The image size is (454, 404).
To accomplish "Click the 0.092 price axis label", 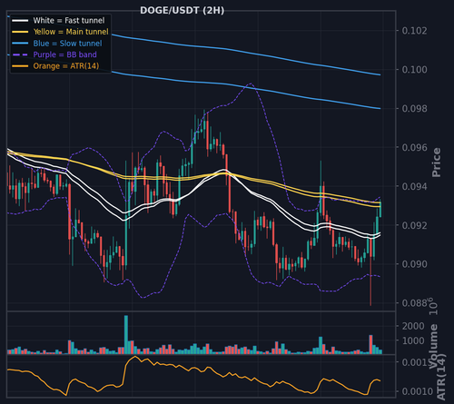I will click(414, 225).
